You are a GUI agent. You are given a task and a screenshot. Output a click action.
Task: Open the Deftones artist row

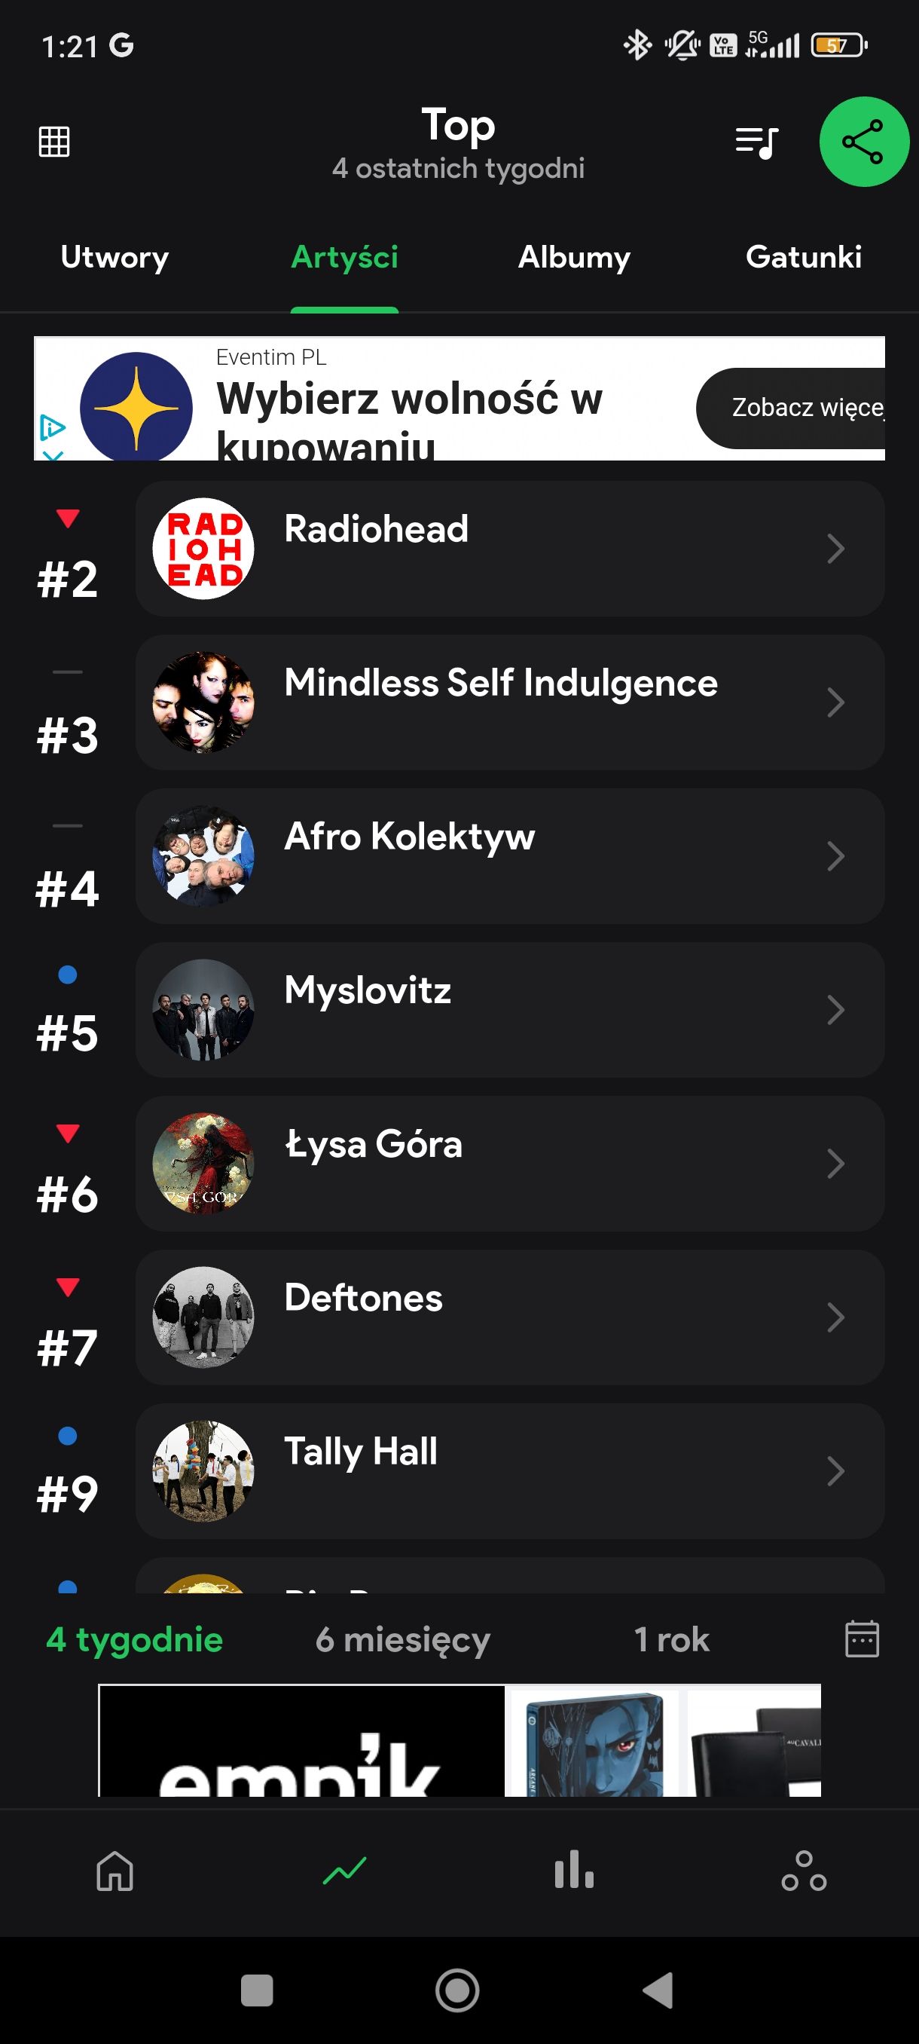pyautogui.click(x=510, y=1317)
